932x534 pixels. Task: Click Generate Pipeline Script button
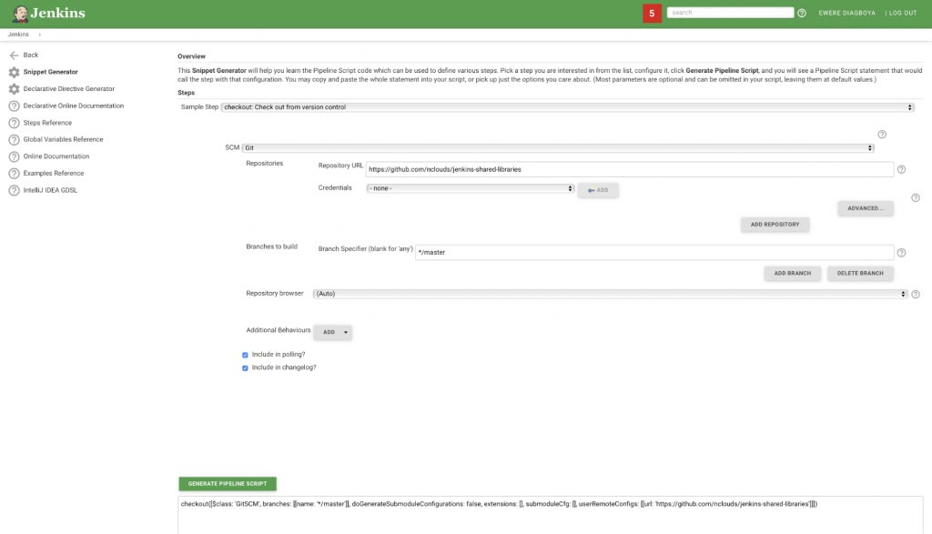pyautogui.click(x=228, y=483)
